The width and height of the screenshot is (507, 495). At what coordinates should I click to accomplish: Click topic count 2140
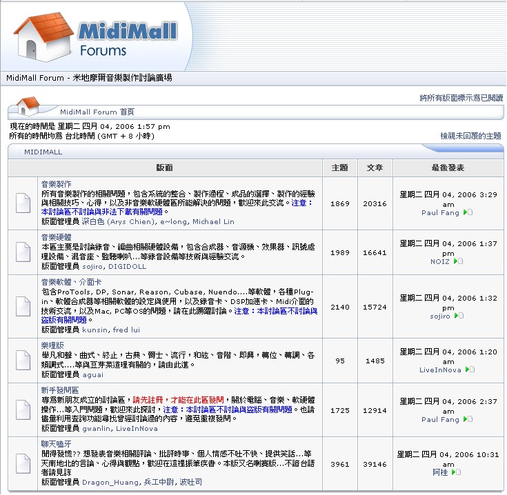(340, 307)
